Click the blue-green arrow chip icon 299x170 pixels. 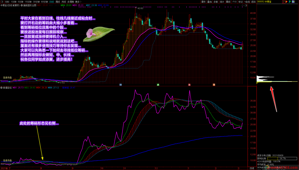[x=290, y=2]
